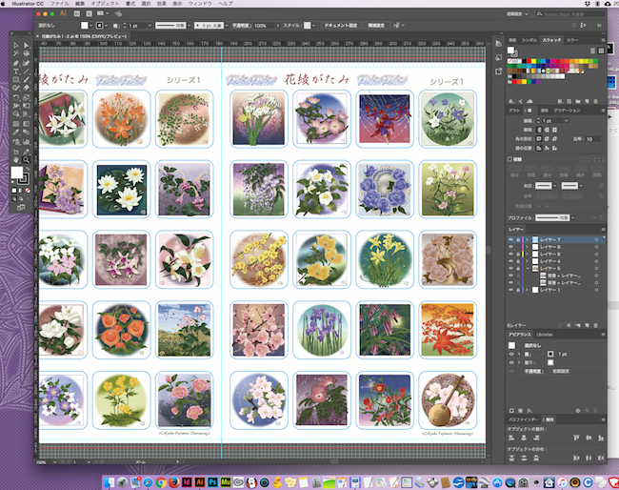The height and width of the screenshot is (490, 619).
Task: Click 環境設定 button in control bar
Action: pyautogui.click(x=376, y=26)
